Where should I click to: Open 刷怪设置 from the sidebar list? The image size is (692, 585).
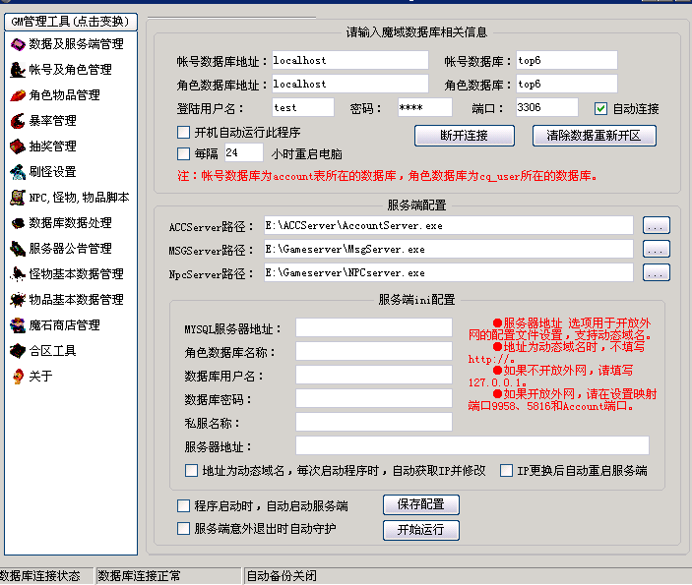coord(52,172)
